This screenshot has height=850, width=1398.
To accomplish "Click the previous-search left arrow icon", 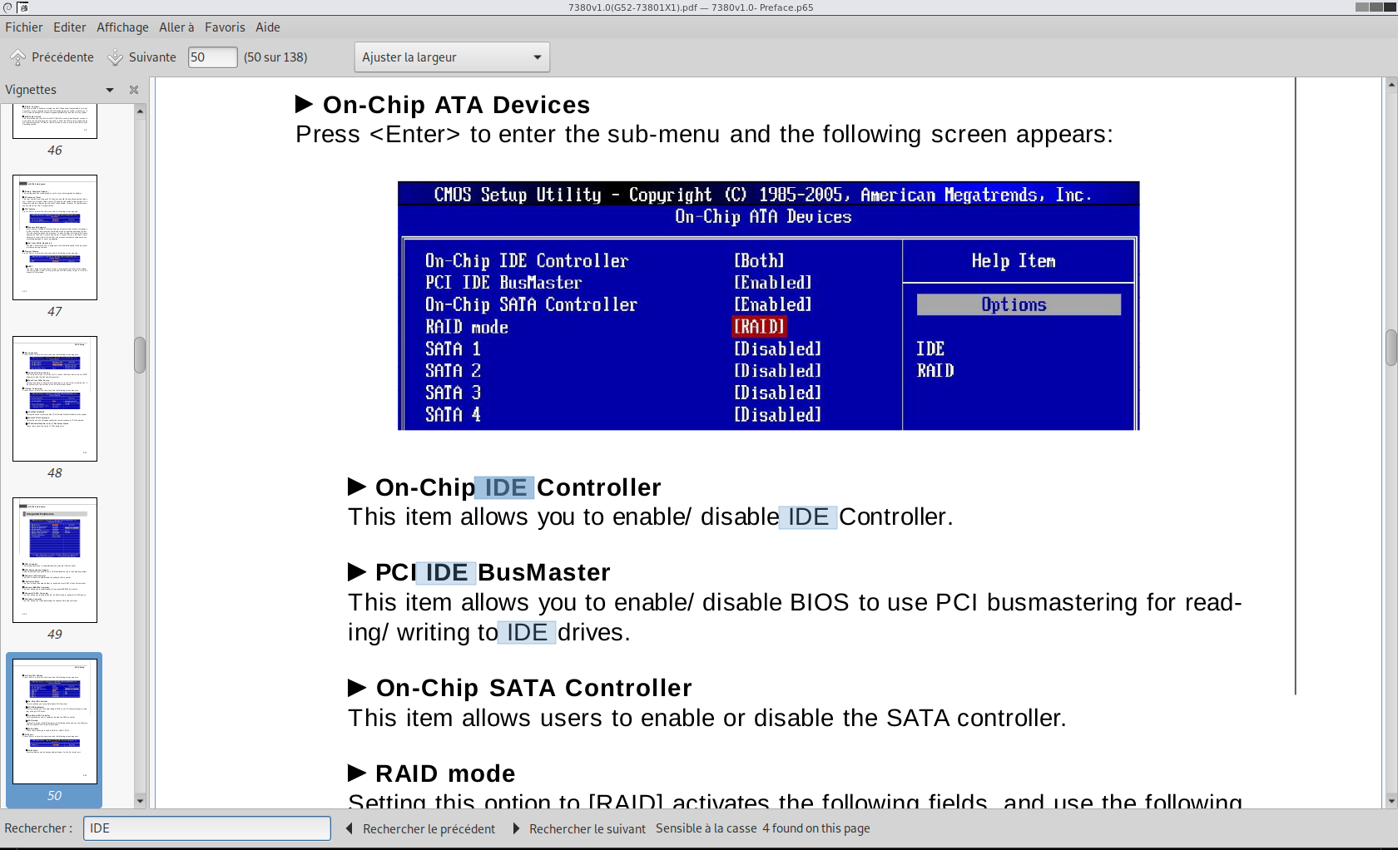I will point(349,828).
